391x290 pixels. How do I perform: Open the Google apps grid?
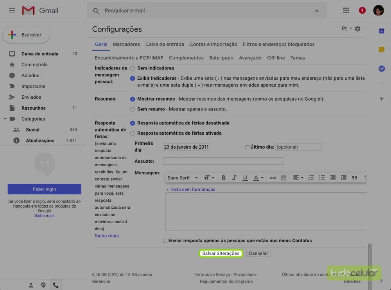(346, 11)
